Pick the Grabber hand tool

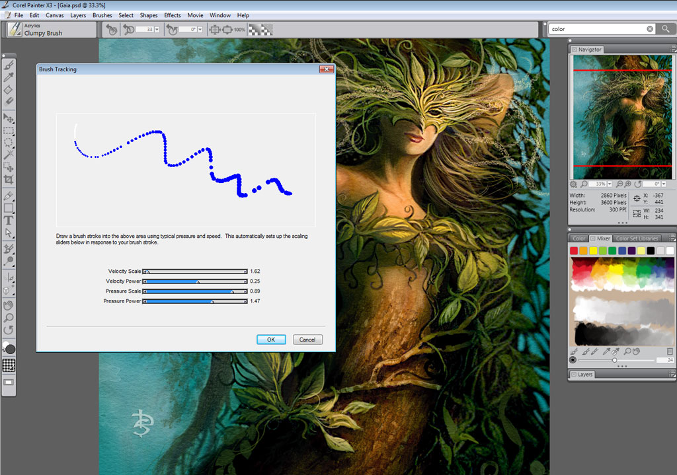[9, 305]
